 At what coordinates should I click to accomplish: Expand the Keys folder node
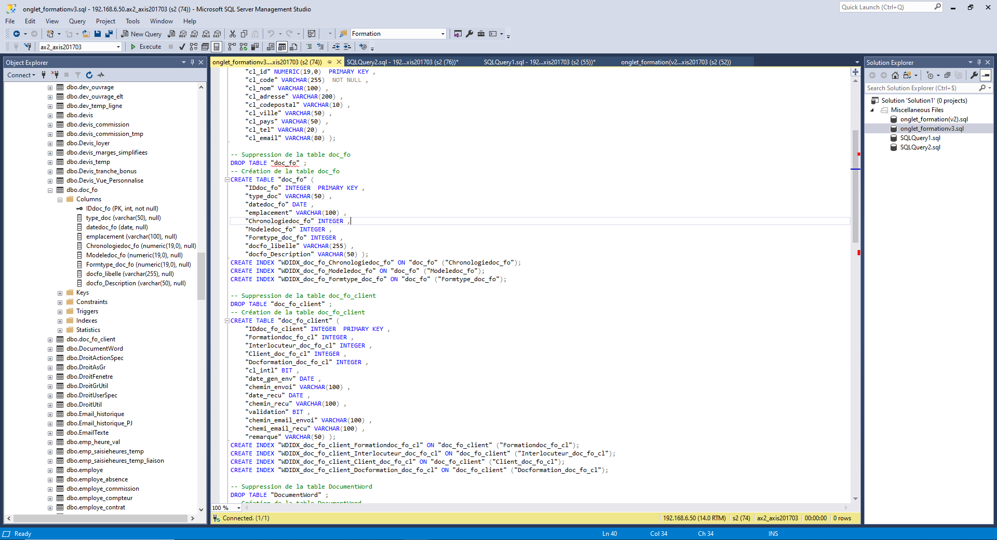[x=60, y=293]
